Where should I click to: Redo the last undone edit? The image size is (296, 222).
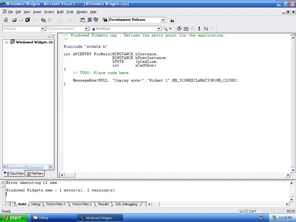70,20
